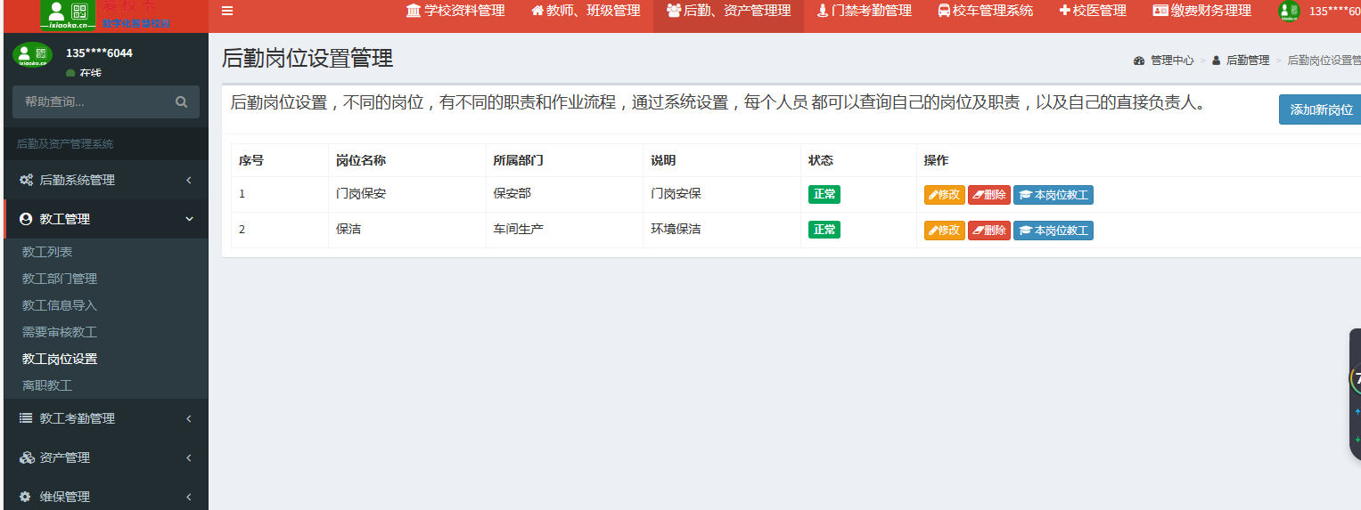Open 校医管理 top menu
1361x510 pixels.
(x=1093, y=11)
